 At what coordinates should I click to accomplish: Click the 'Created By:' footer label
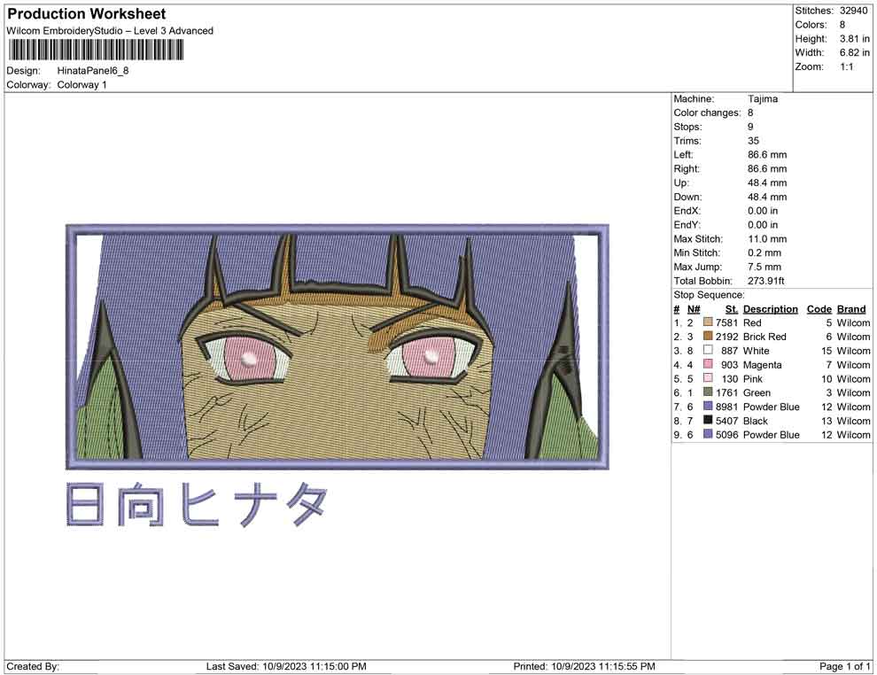point(33,666)
